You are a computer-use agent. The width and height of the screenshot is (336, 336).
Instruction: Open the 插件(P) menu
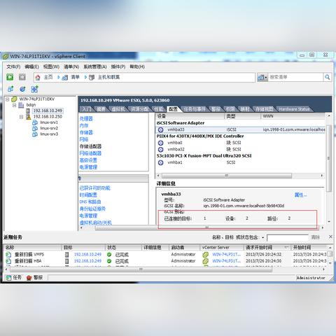[118, 66]
